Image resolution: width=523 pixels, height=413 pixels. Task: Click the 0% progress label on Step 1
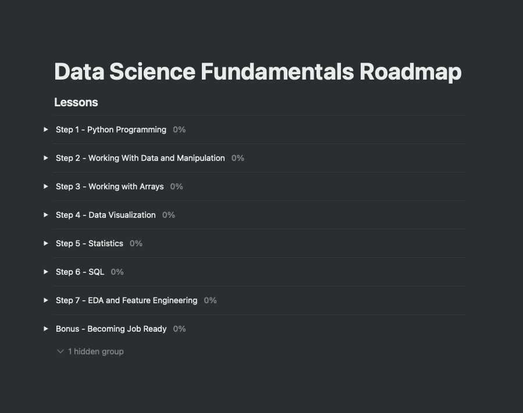tap(179, 129)
